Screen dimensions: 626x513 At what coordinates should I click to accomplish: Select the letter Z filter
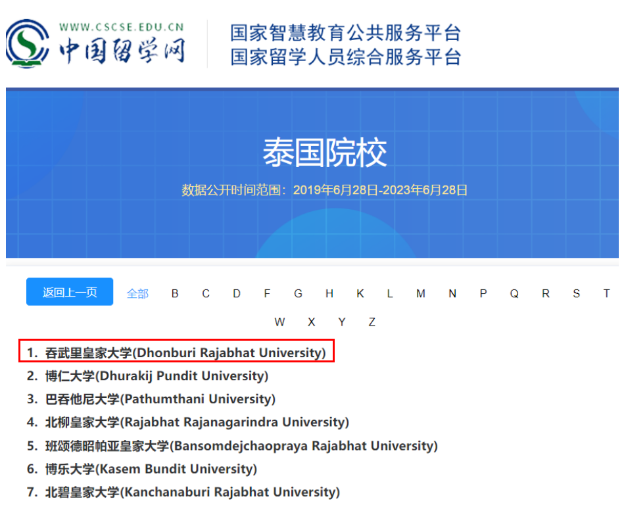coord(372,322)
